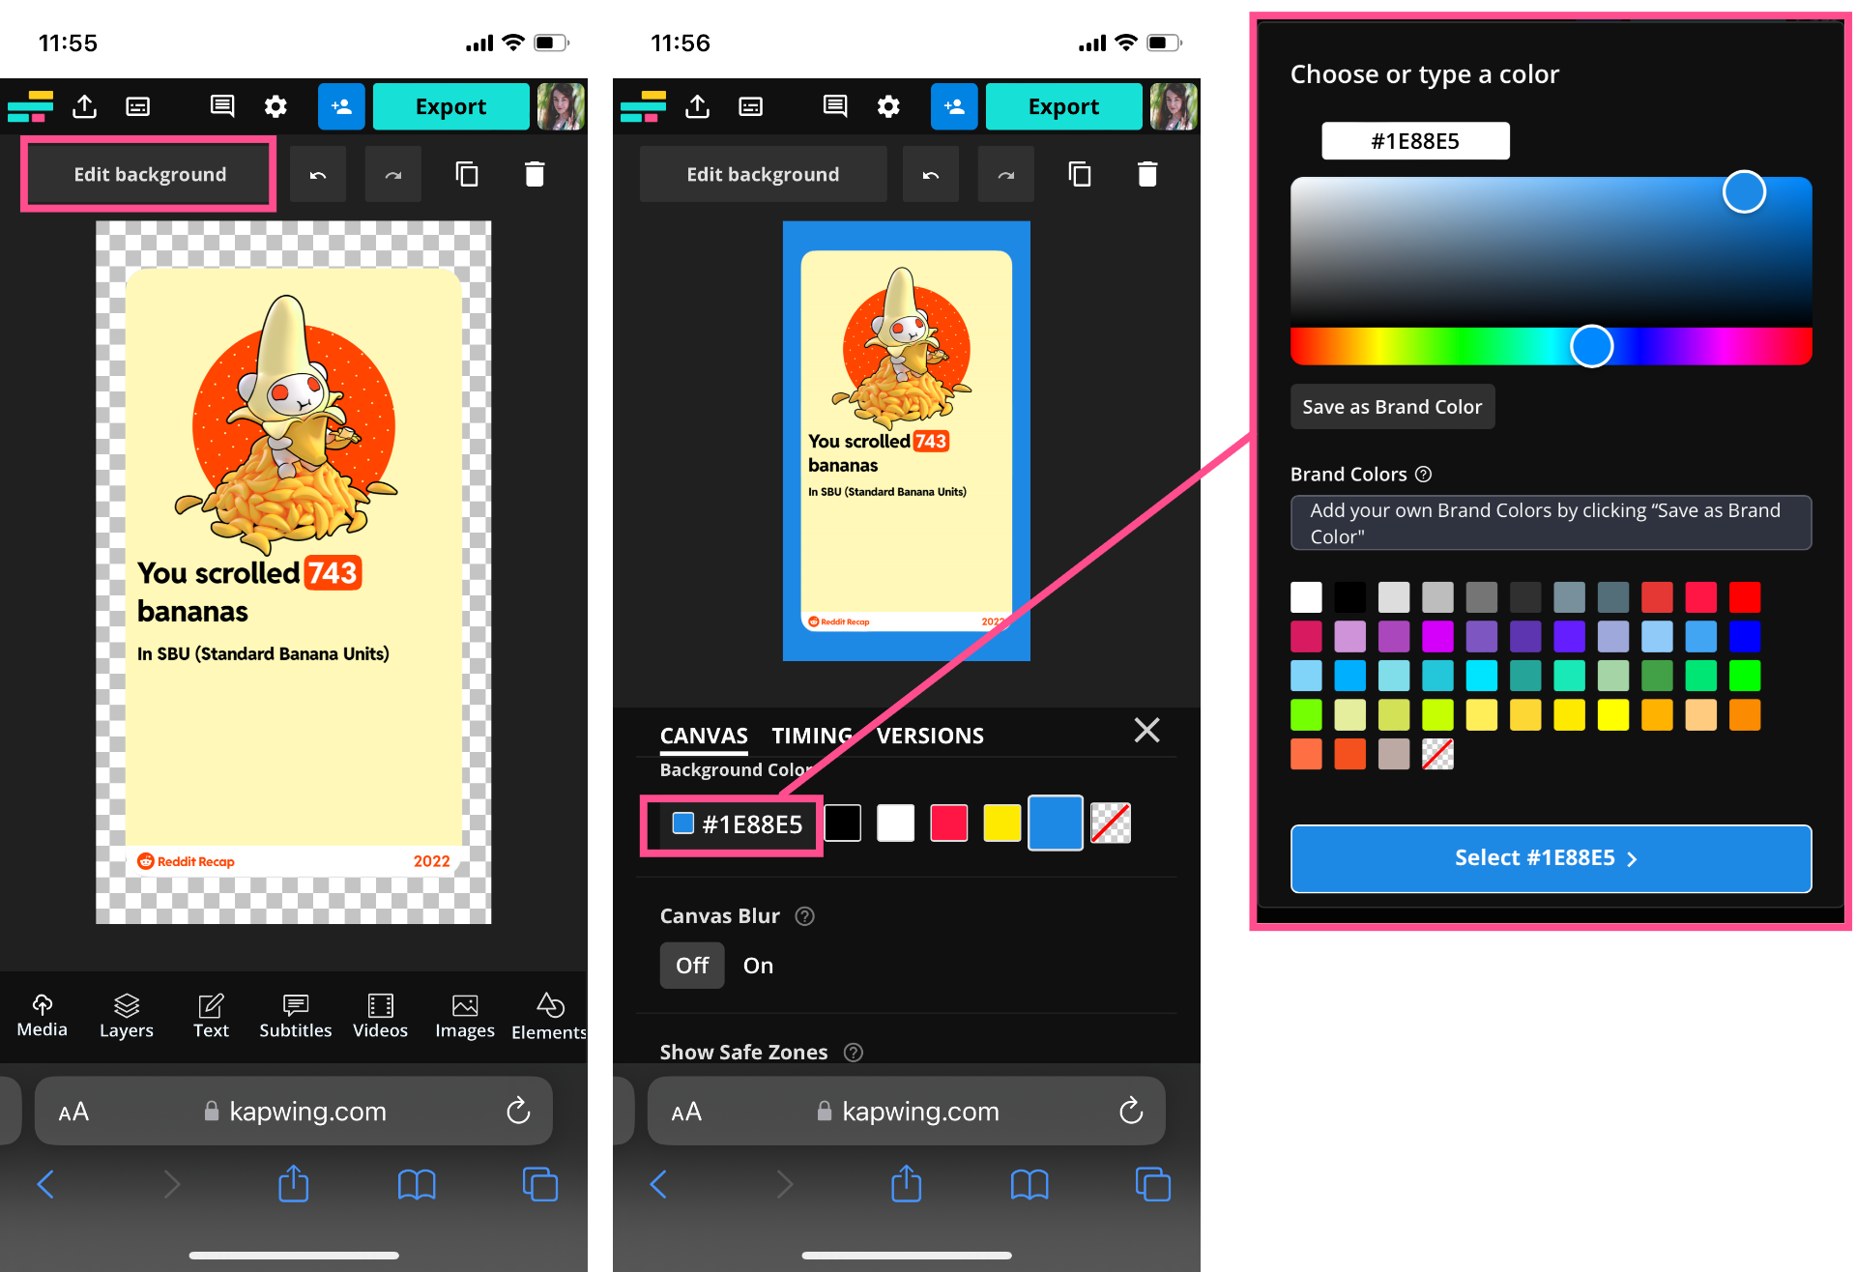Click the Export button
Viewport: 1856px width, 1272px height.
[x=450, y=106]
